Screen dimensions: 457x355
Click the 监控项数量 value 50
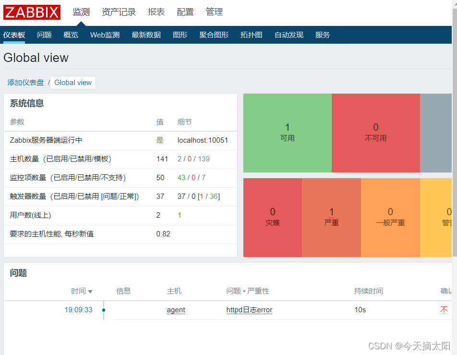[x=160, y=178]
